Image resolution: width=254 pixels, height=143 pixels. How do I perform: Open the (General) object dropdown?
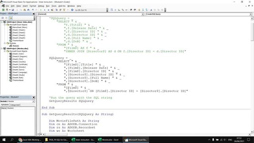pos(143,14)
